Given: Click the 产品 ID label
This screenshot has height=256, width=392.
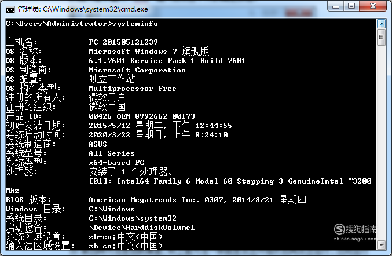Looking at the screenshot, I should coord(24,116).
